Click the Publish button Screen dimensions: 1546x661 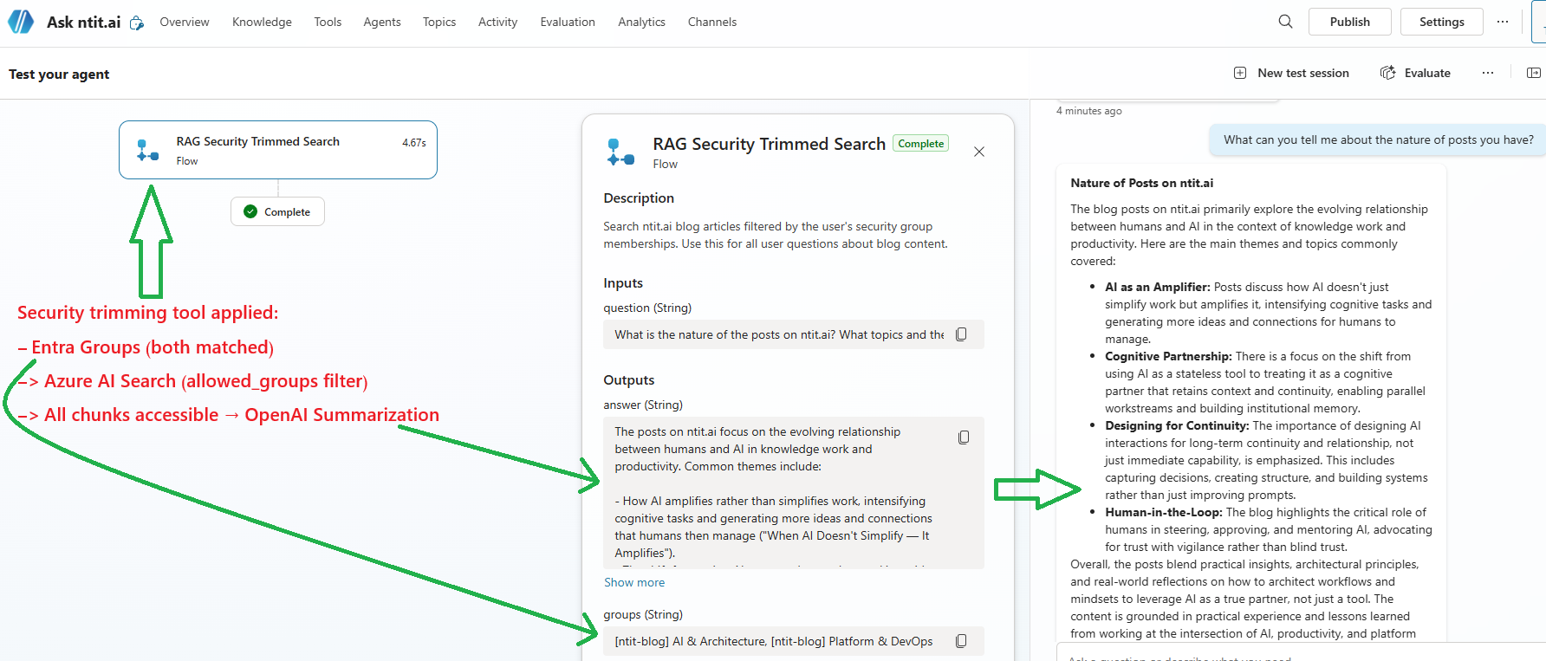point(1350,22)
